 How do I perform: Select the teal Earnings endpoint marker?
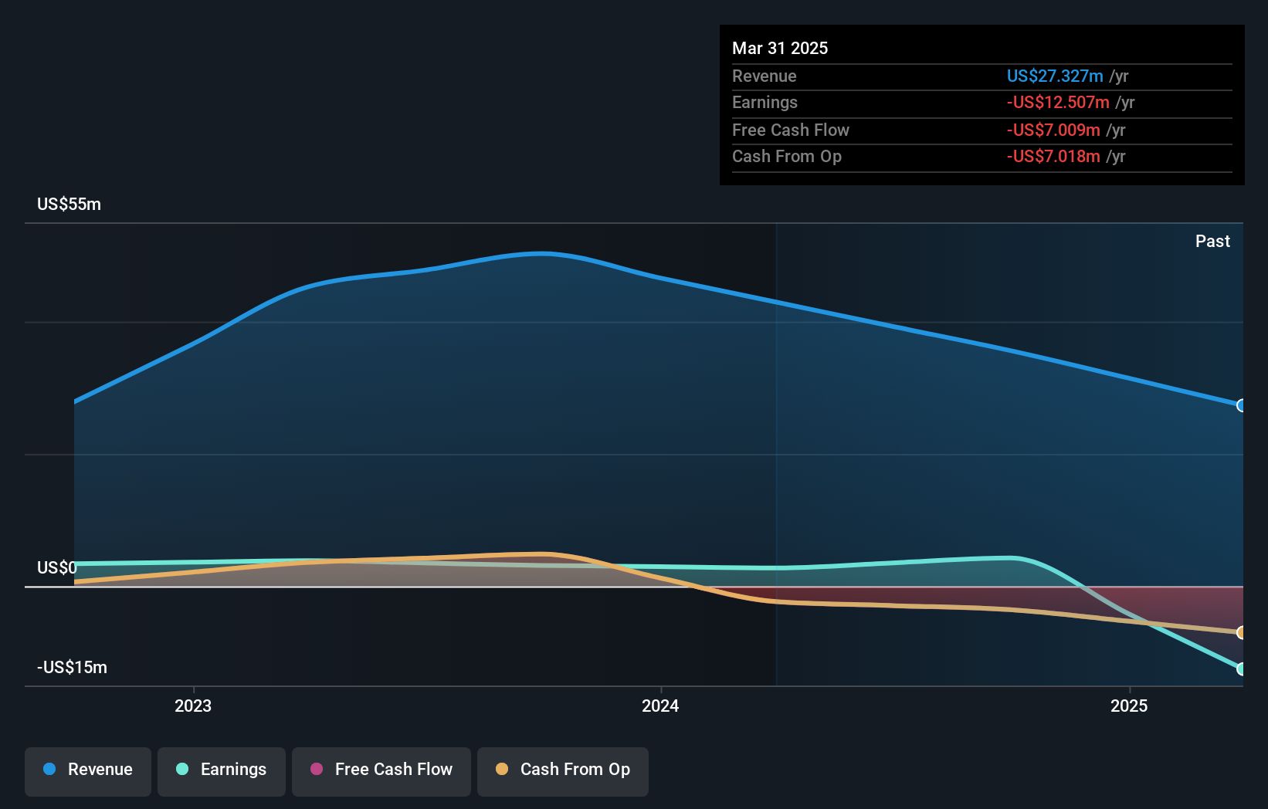tap(1241, 669)
